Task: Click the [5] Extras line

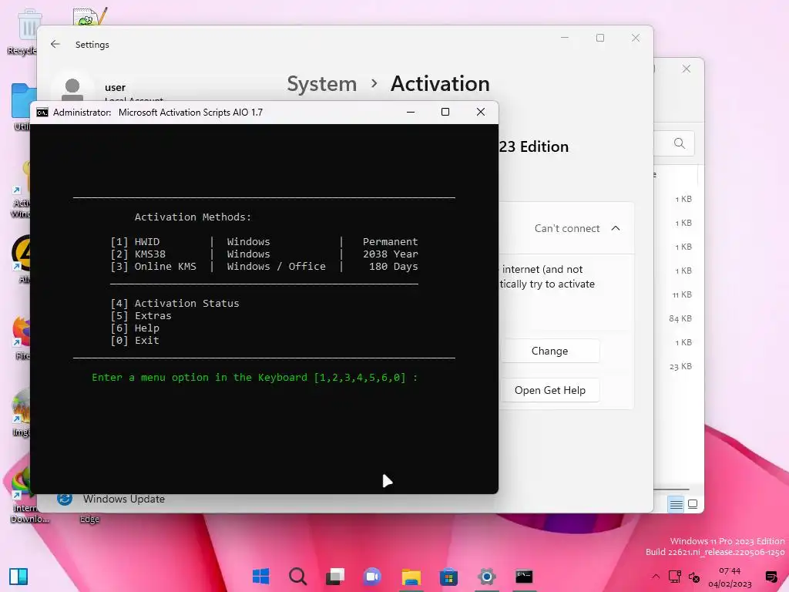Action: click(141, 315)
